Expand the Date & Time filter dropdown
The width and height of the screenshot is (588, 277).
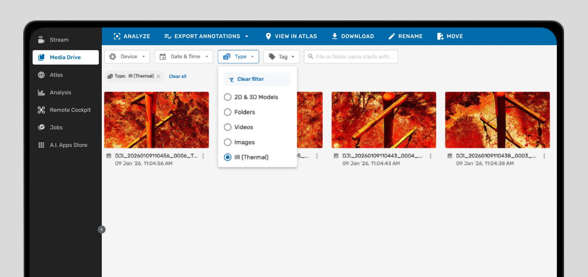pos(184,57)
